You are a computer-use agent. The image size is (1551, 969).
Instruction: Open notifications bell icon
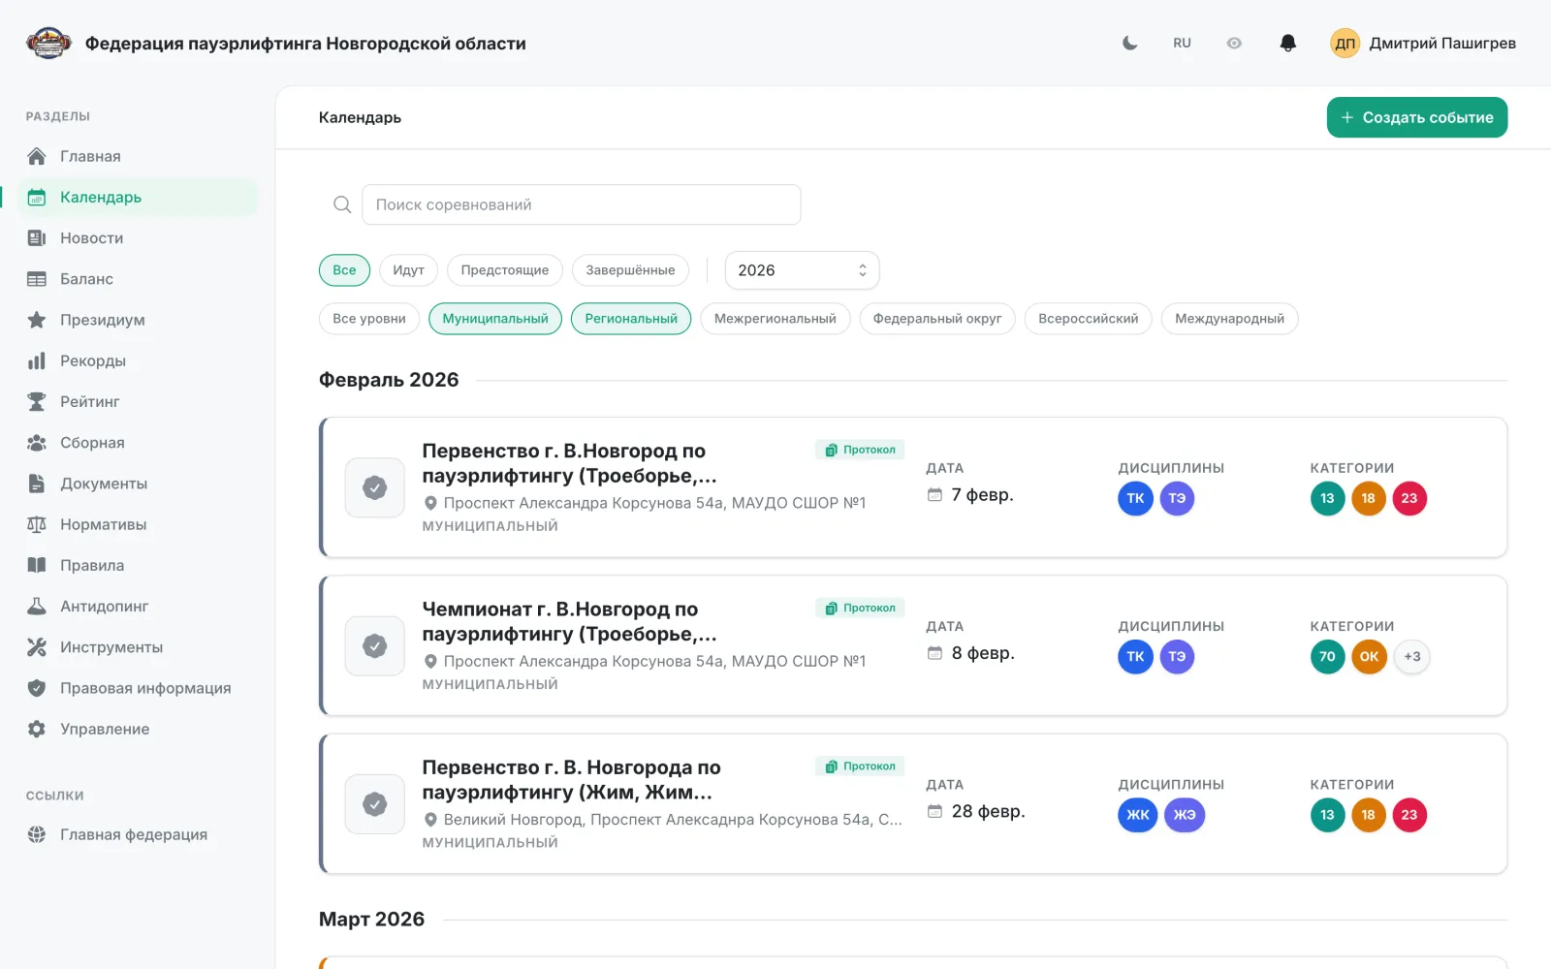(1287, 43)
